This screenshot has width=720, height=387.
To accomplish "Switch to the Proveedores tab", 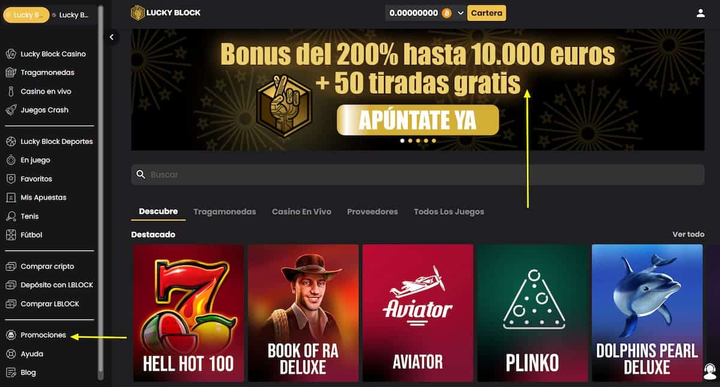I will (x=372, y=212).
